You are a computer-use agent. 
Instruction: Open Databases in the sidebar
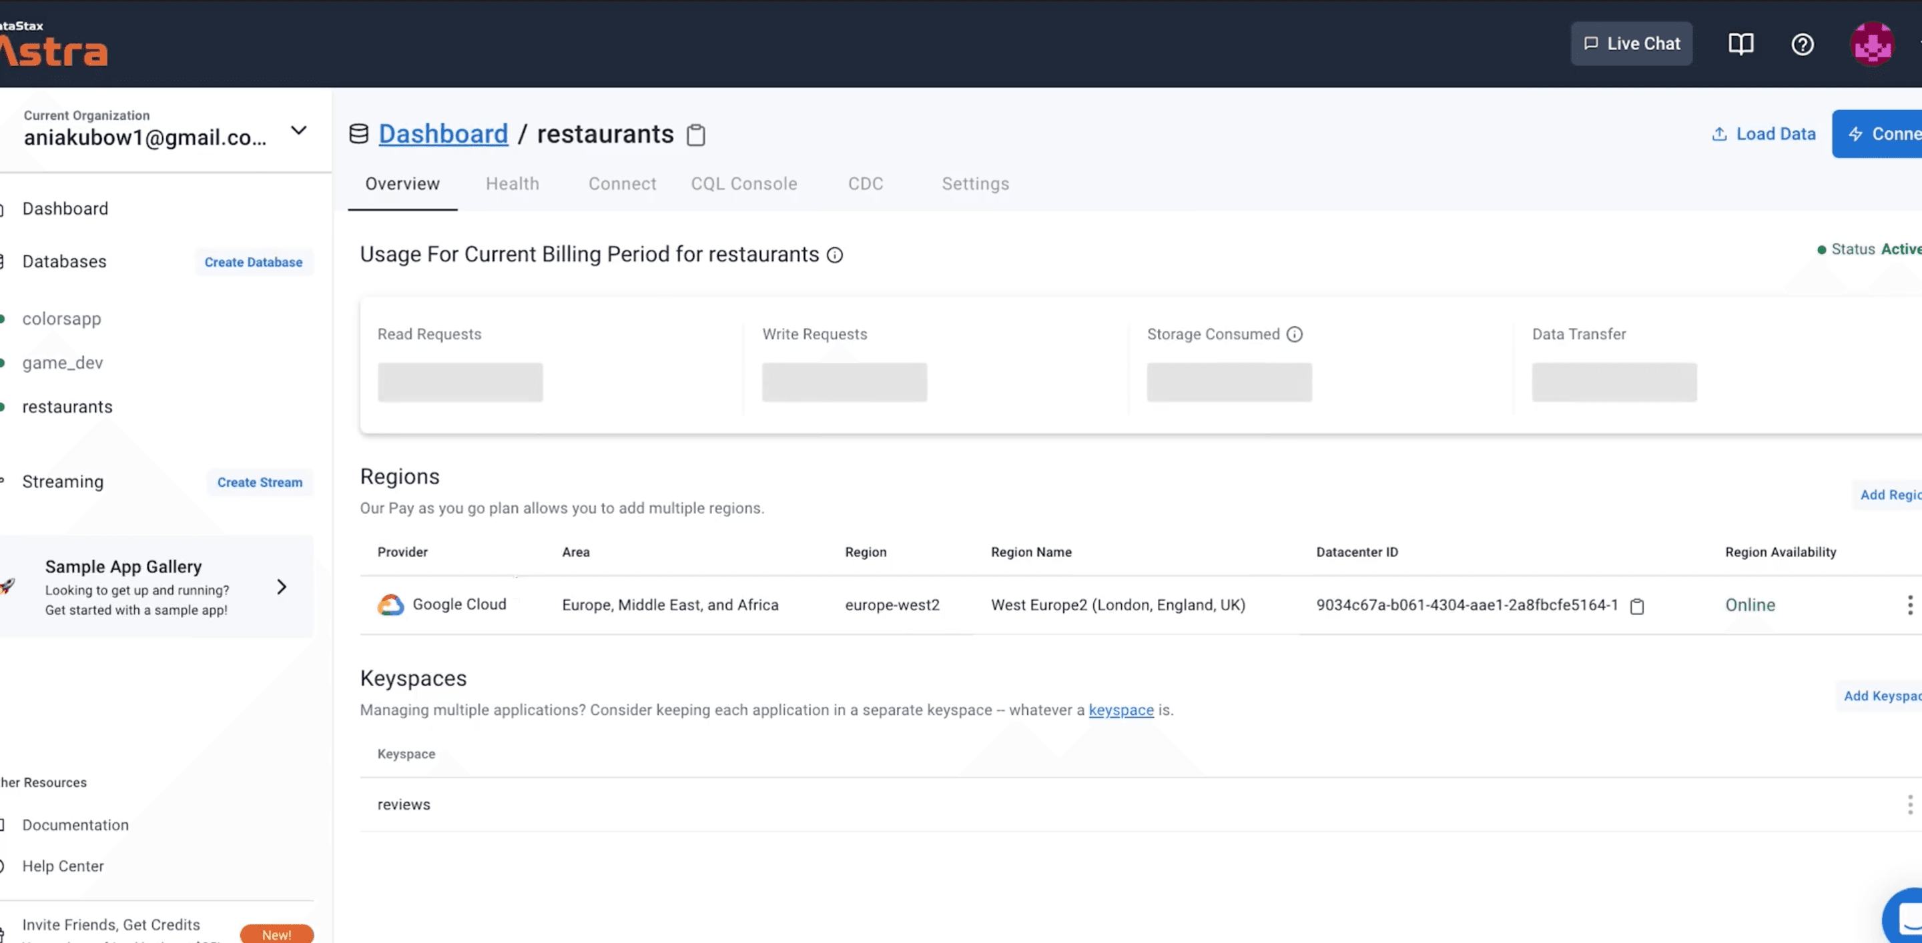tap(64, 261)
